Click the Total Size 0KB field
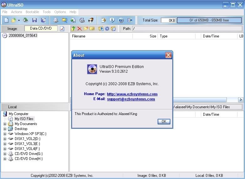The width and height of the screenshot is (245, 179). coord(168,20)
